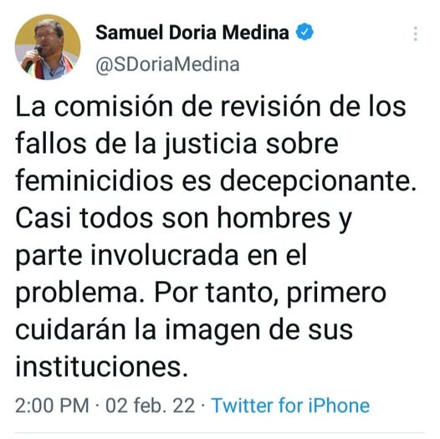Click the display name Samuel Doria Medina
The height and width of the screenshot is (439, 440).
pos(192,33)
